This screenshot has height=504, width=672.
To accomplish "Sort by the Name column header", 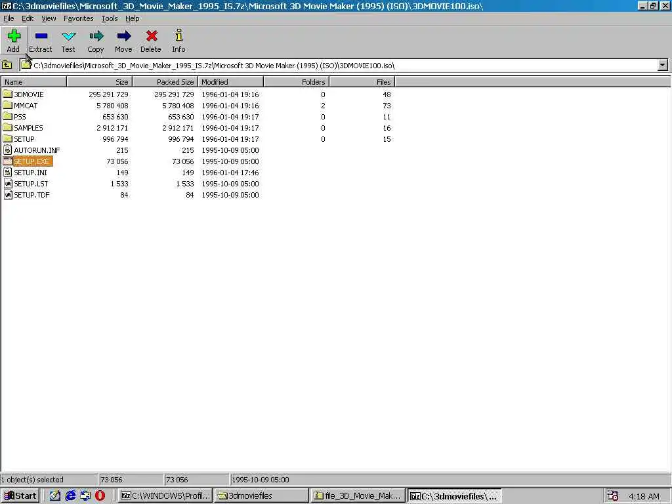I will point(34,81).
